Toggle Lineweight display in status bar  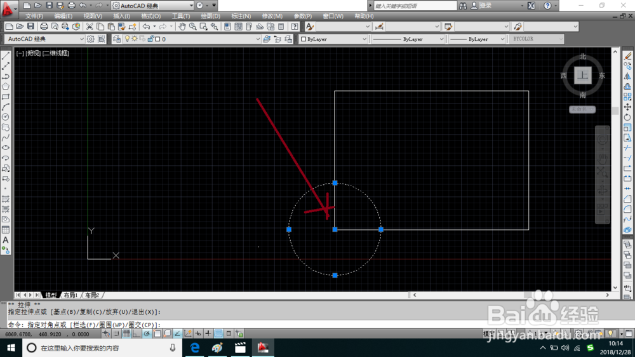(208, 333)
